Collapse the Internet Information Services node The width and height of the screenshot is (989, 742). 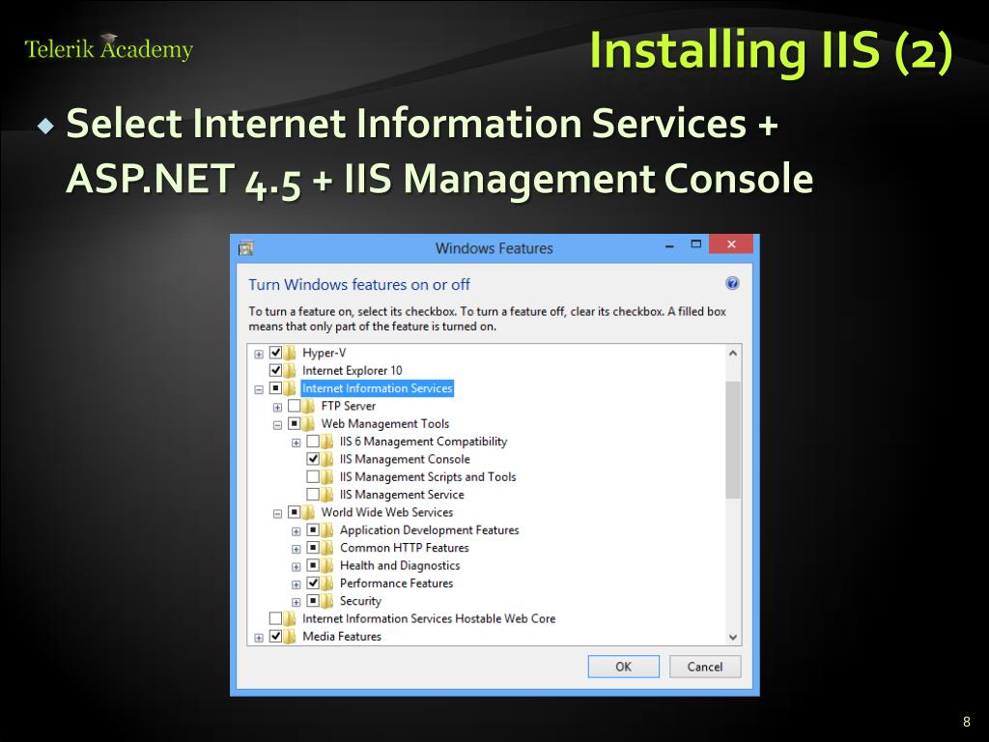[259, 389]
